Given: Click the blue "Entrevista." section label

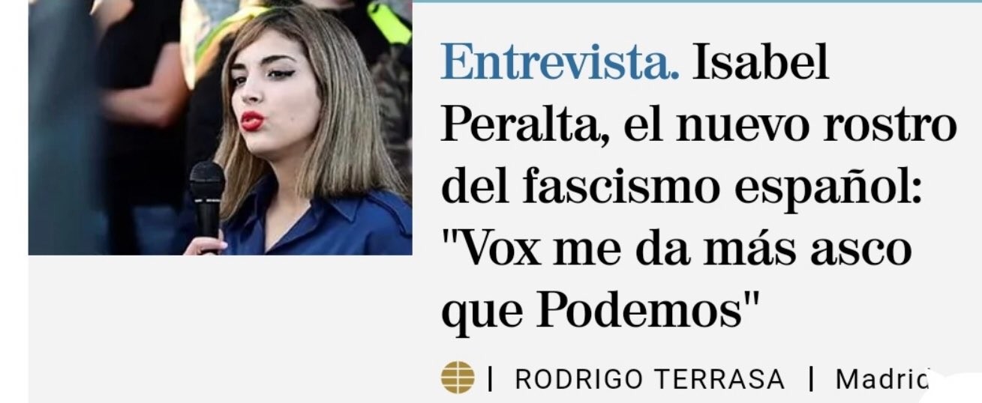Looking at the screenshot, I should click(560, 63).
